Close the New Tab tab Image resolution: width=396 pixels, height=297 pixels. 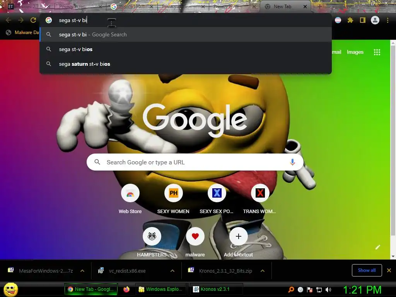pos(305,7)
